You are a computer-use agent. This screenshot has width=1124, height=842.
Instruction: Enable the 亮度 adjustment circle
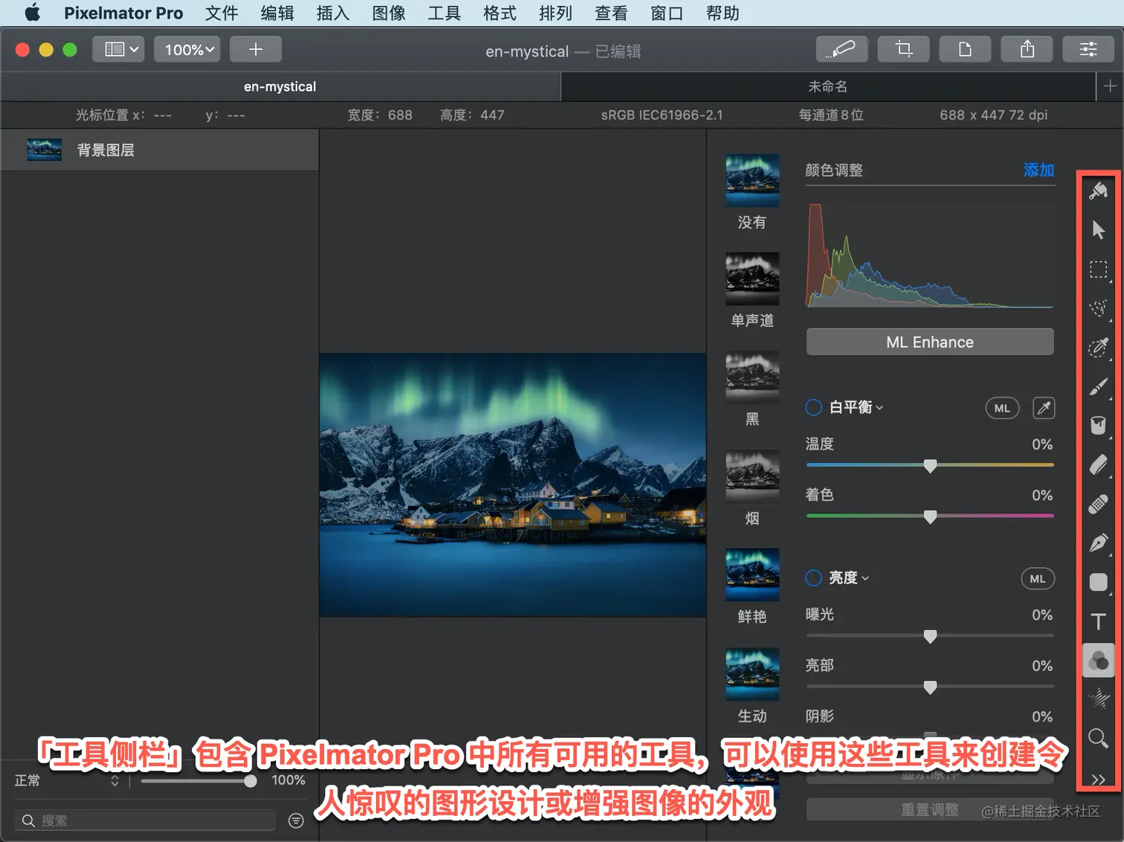click(x=813, y=577)
